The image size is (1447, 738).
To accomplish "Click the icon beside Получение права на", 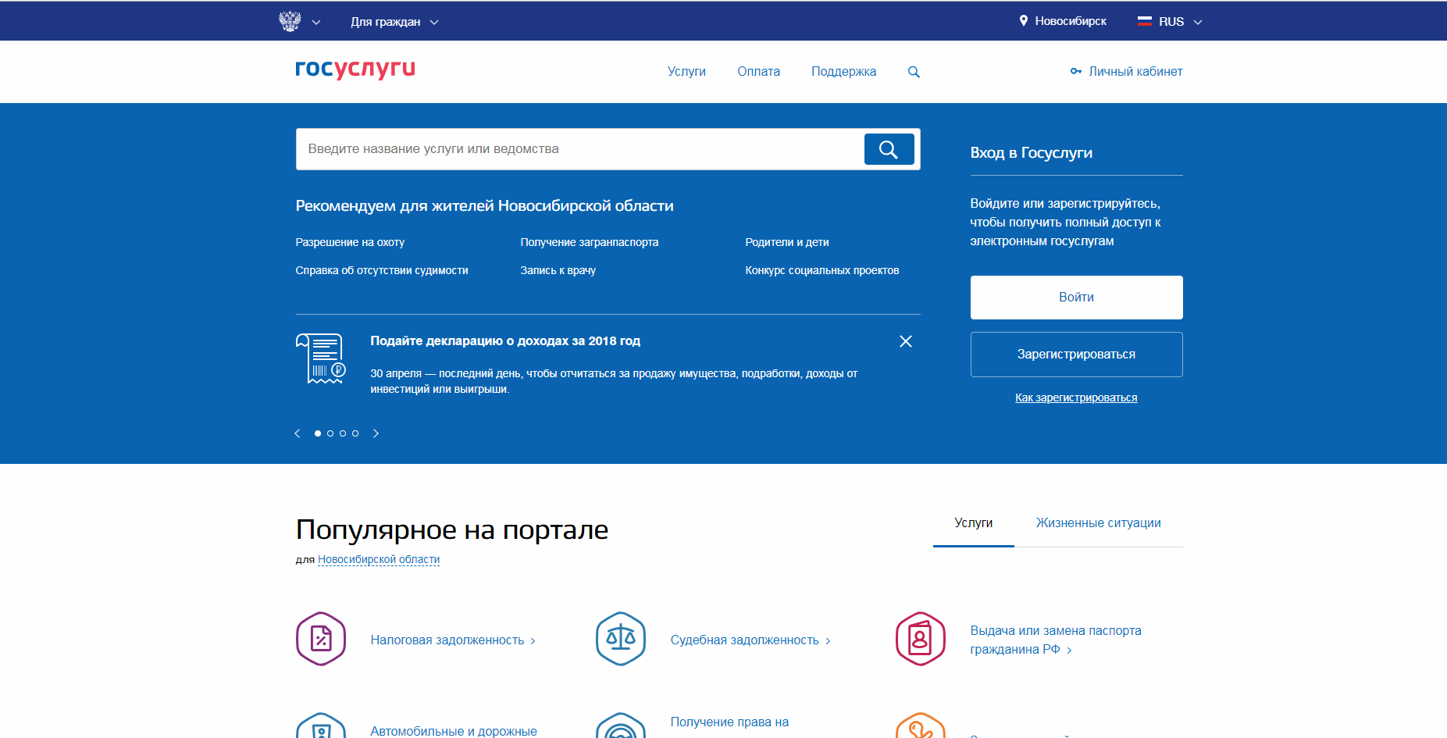I will [x=621, y=726].
